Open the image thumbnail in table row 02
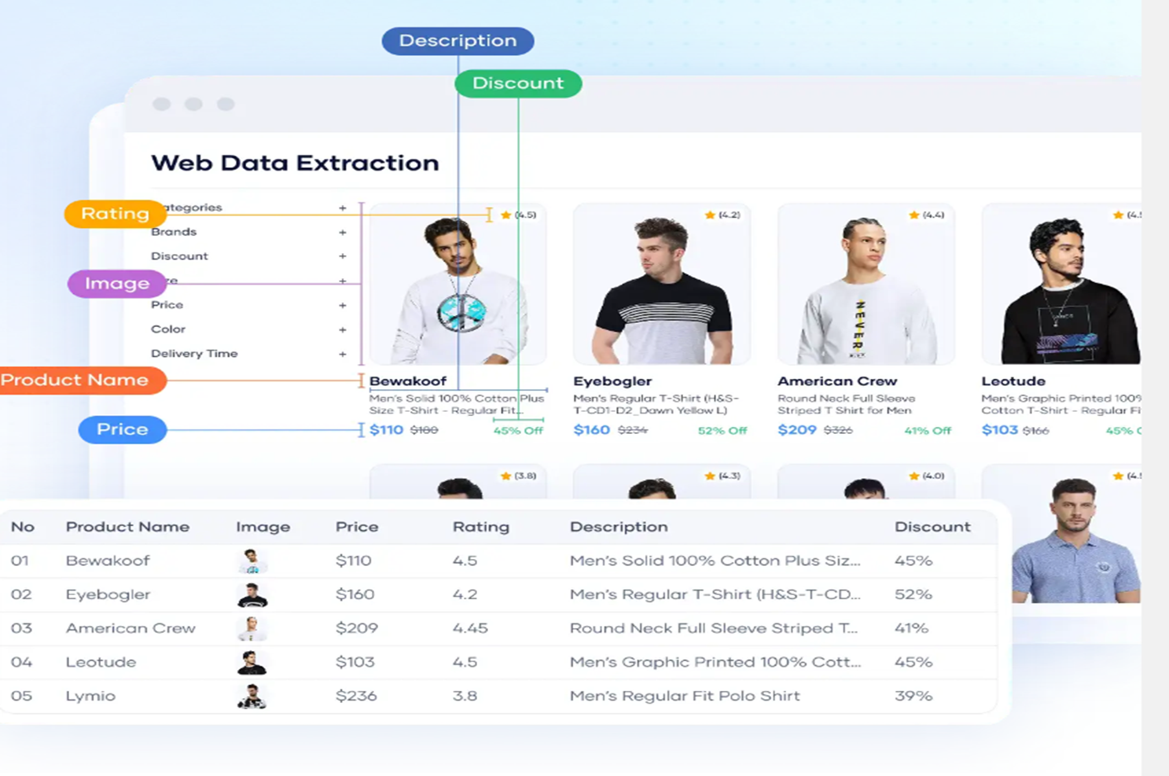 252,595
